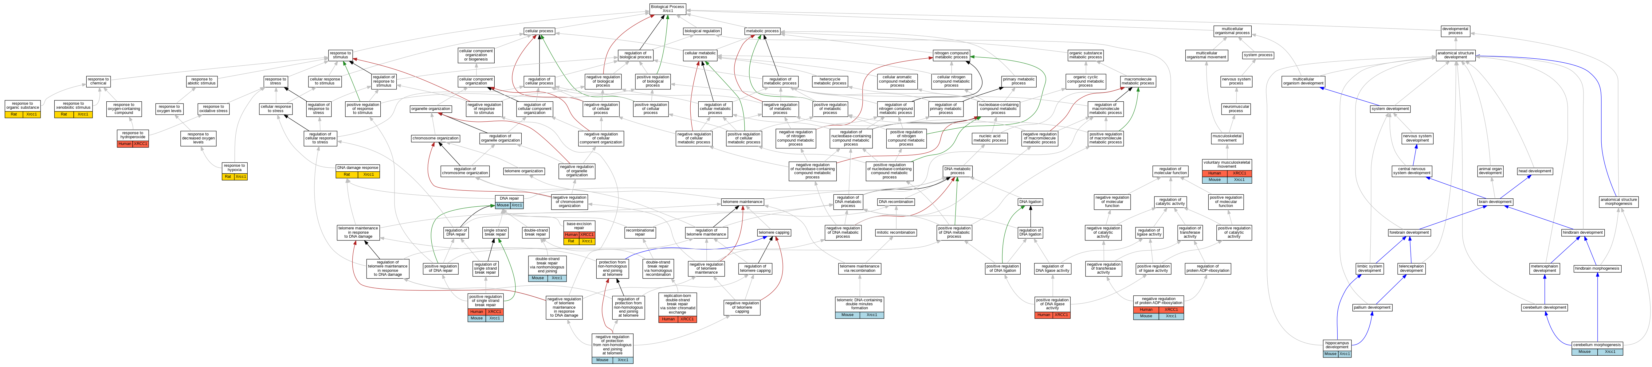Click the 'pallium development' node
The height and width of the screenshot is (367, 1652).
coord(1372,307)
